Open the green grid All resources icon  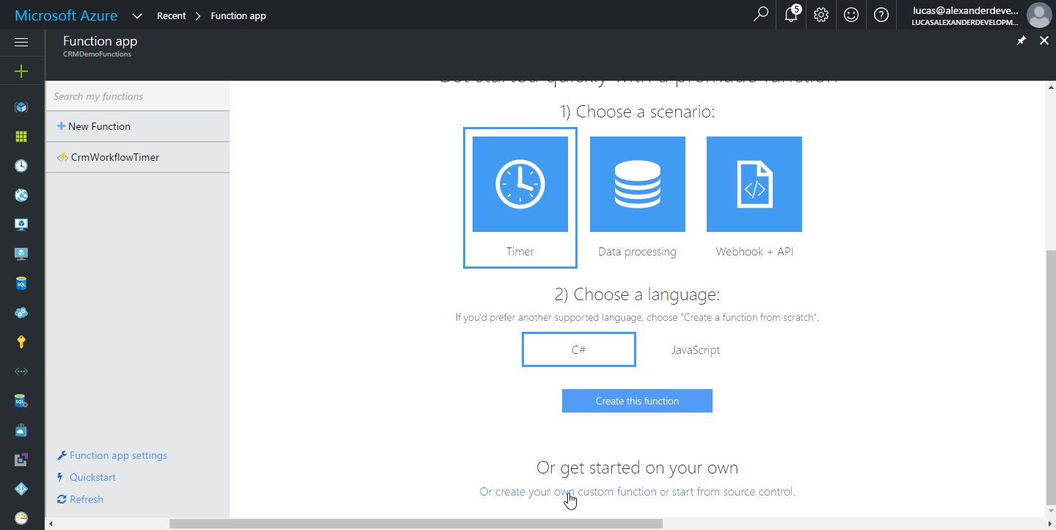point(21,137)
